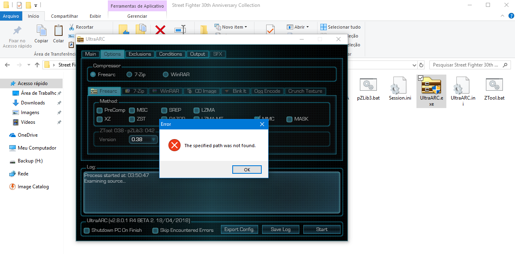Viewport: 515px width, 254px height.
Task: Open the SFX tab
Action: coord(217,54)
